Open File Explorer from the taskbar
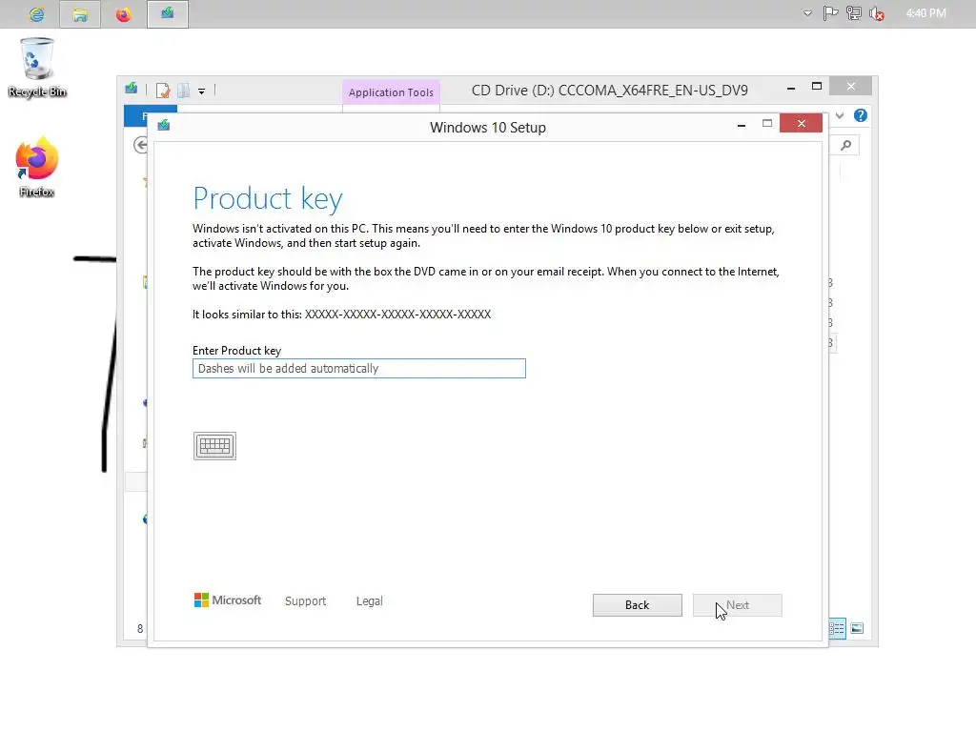This screenshot has width=976, height=732. tap(80, 14)
